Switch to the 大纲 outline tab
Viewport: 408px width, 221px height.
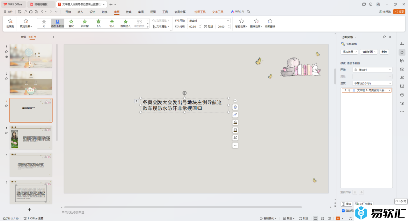[23, 37]
